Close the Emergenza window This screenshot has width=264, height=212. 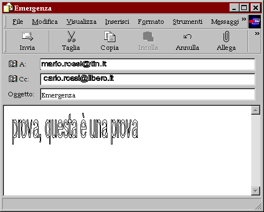[x=256, y=8]
